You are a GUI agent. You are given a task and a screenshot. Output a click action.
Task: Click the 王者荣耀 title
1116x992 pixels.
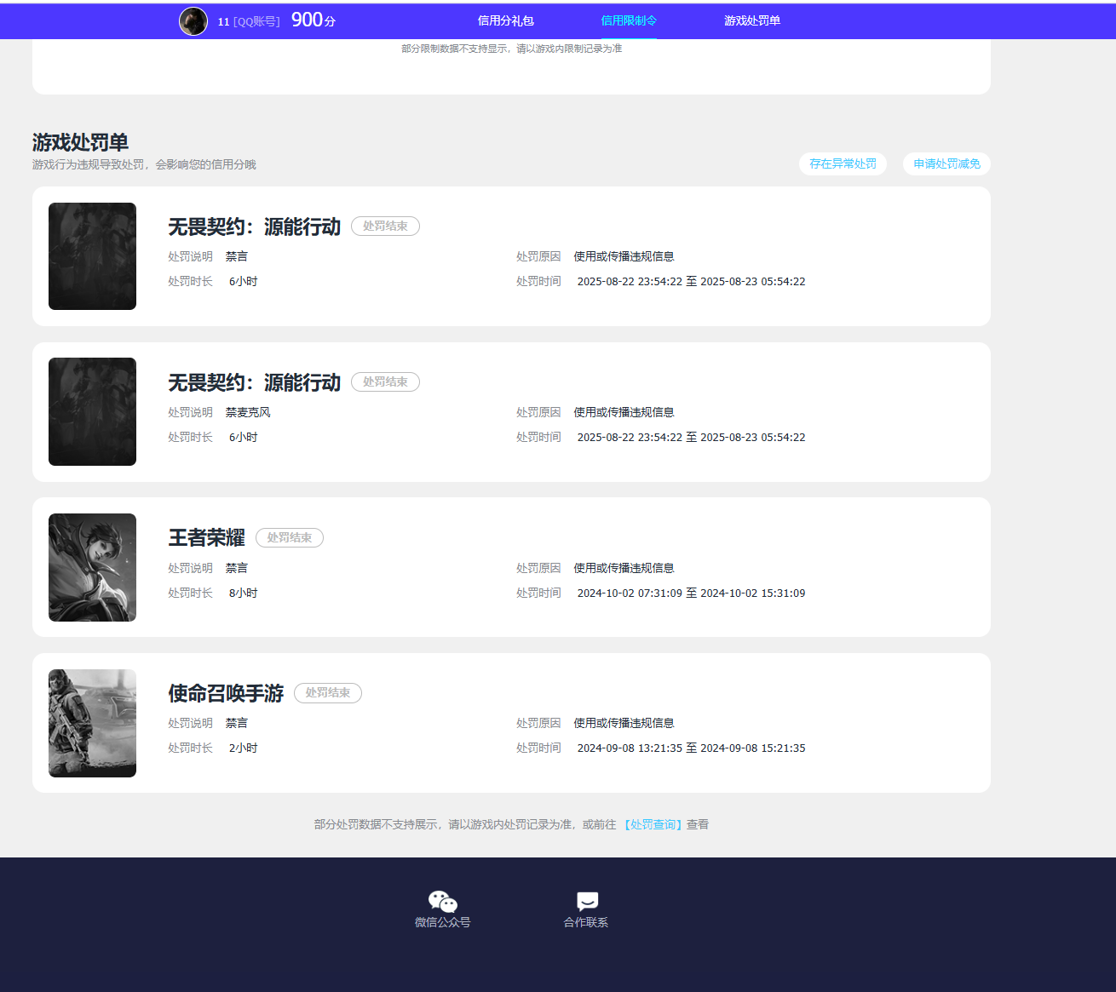(206, 538)
